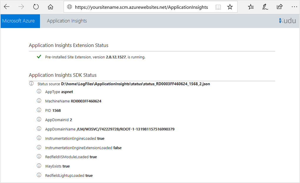Refresh the page
The height and width of the screenshot is (183, 300).
36,6
